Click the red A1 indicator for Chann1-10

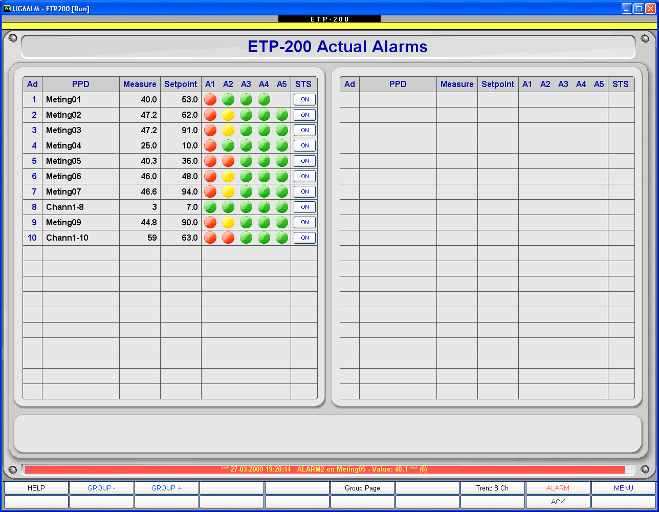tap(210, 238)
